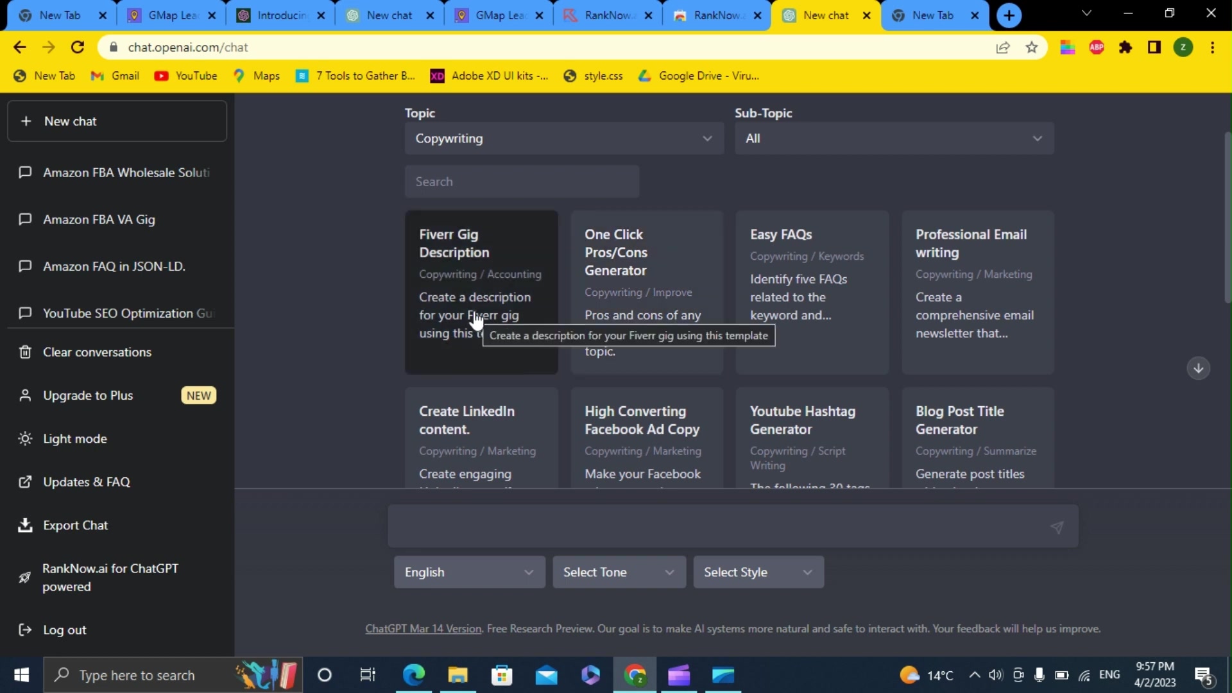This screenshot has height=693, width=1232.
Task: Click the Windows Start button
Action: click(21, 675)
